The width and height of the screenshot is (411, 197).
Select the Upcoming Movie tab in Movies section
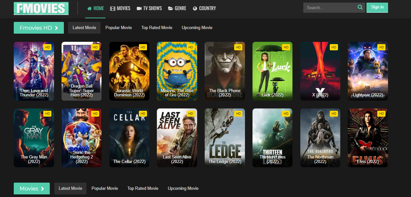183,189
